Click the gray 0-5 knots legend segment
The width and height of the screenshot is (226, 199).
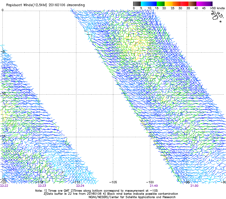[x=137, y=4]
